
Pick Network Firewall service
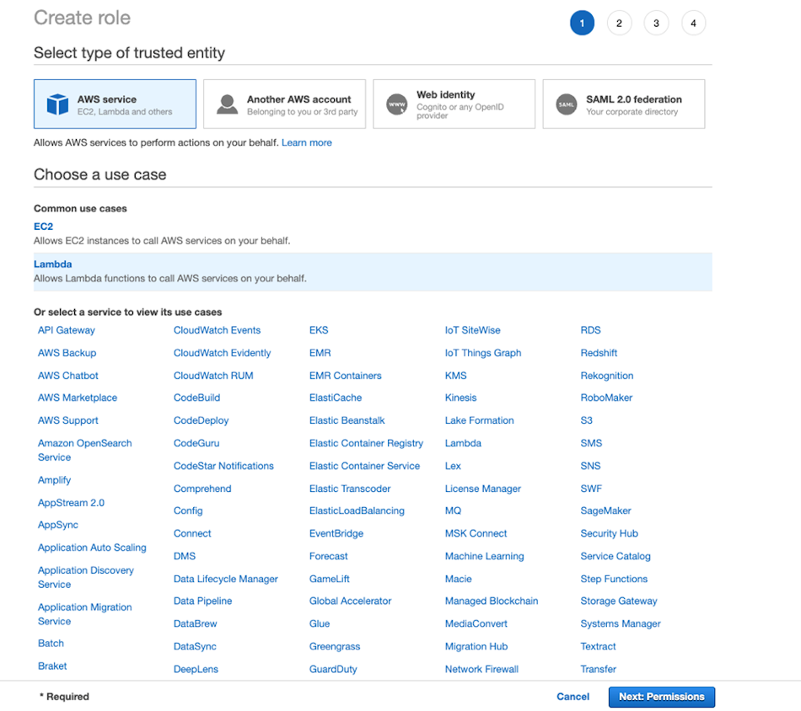pyautogui.click(x=481, y=669)
